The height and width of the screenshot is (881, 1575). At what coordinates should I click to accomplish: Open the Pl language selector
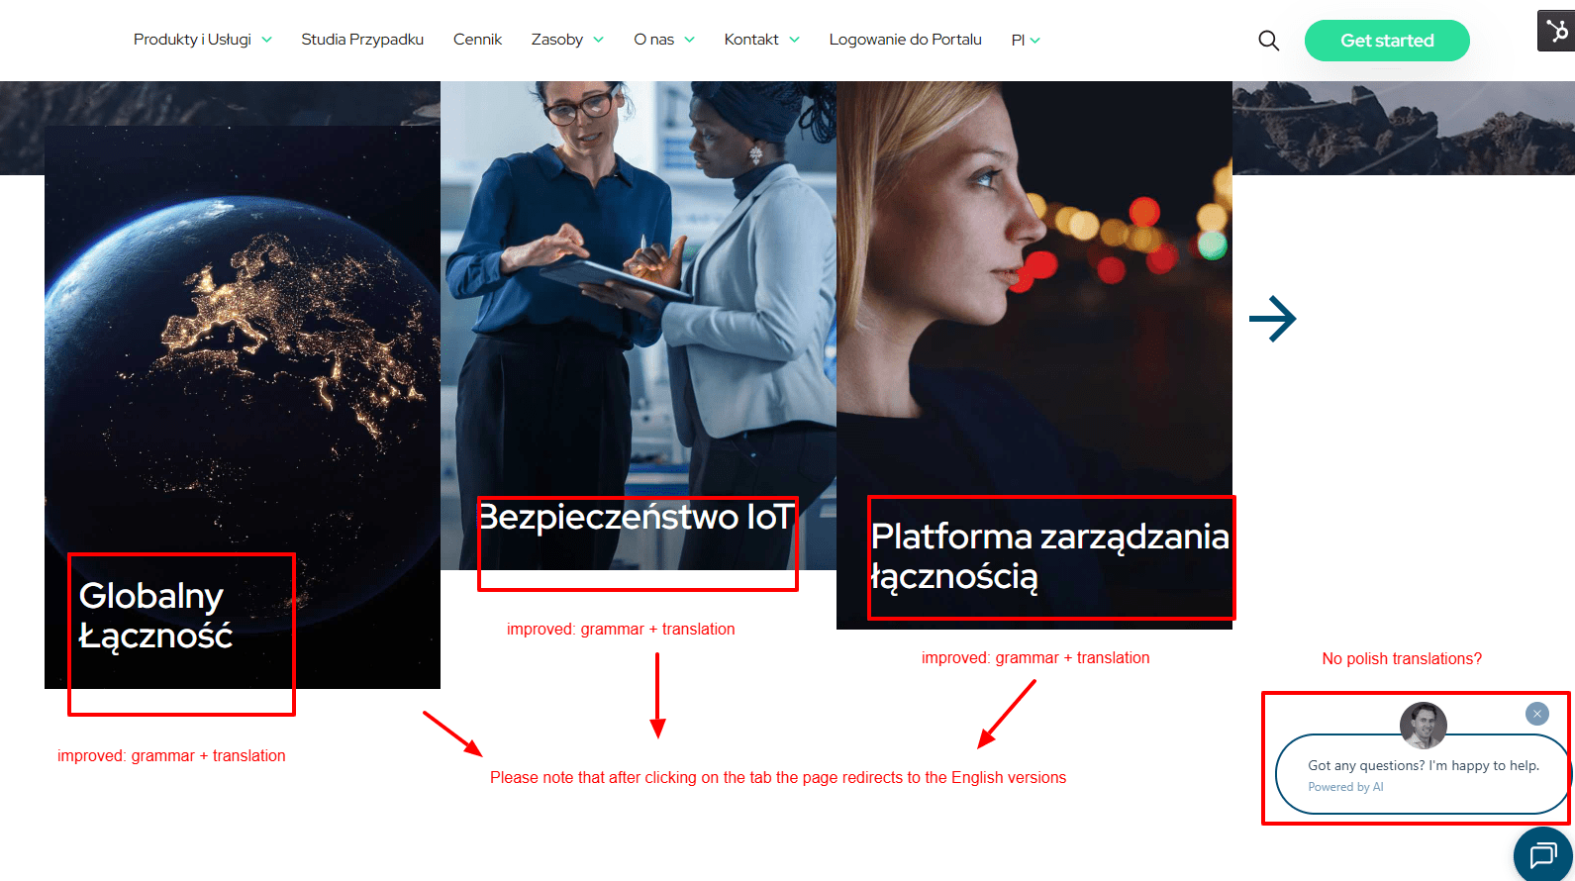[1026, 41]
